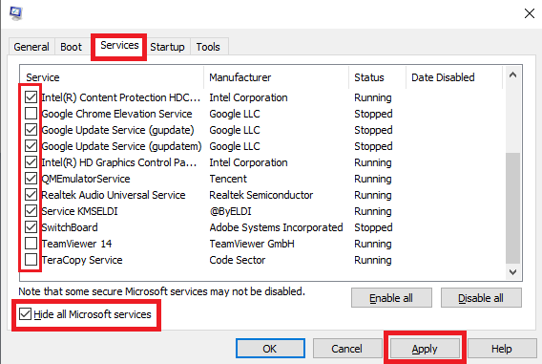This screenshot has height=364, width=542.
Task: Click the Stopped status of Chrome Elevation Service
Action: point(373,114)
